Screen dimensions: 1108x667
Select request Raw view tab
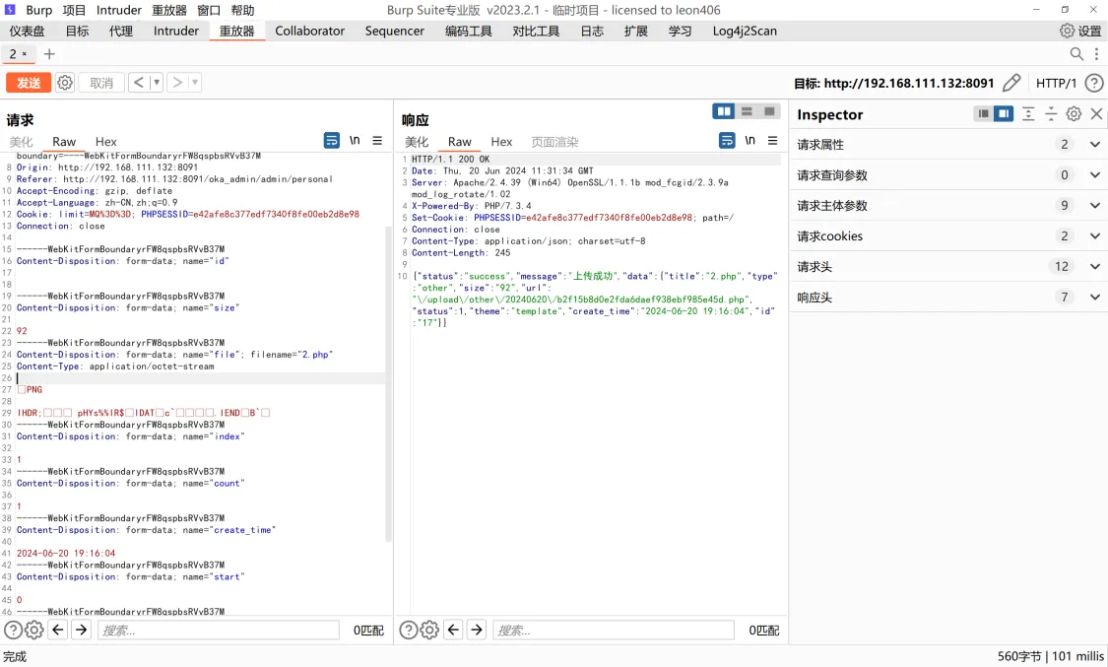(64, 141)
